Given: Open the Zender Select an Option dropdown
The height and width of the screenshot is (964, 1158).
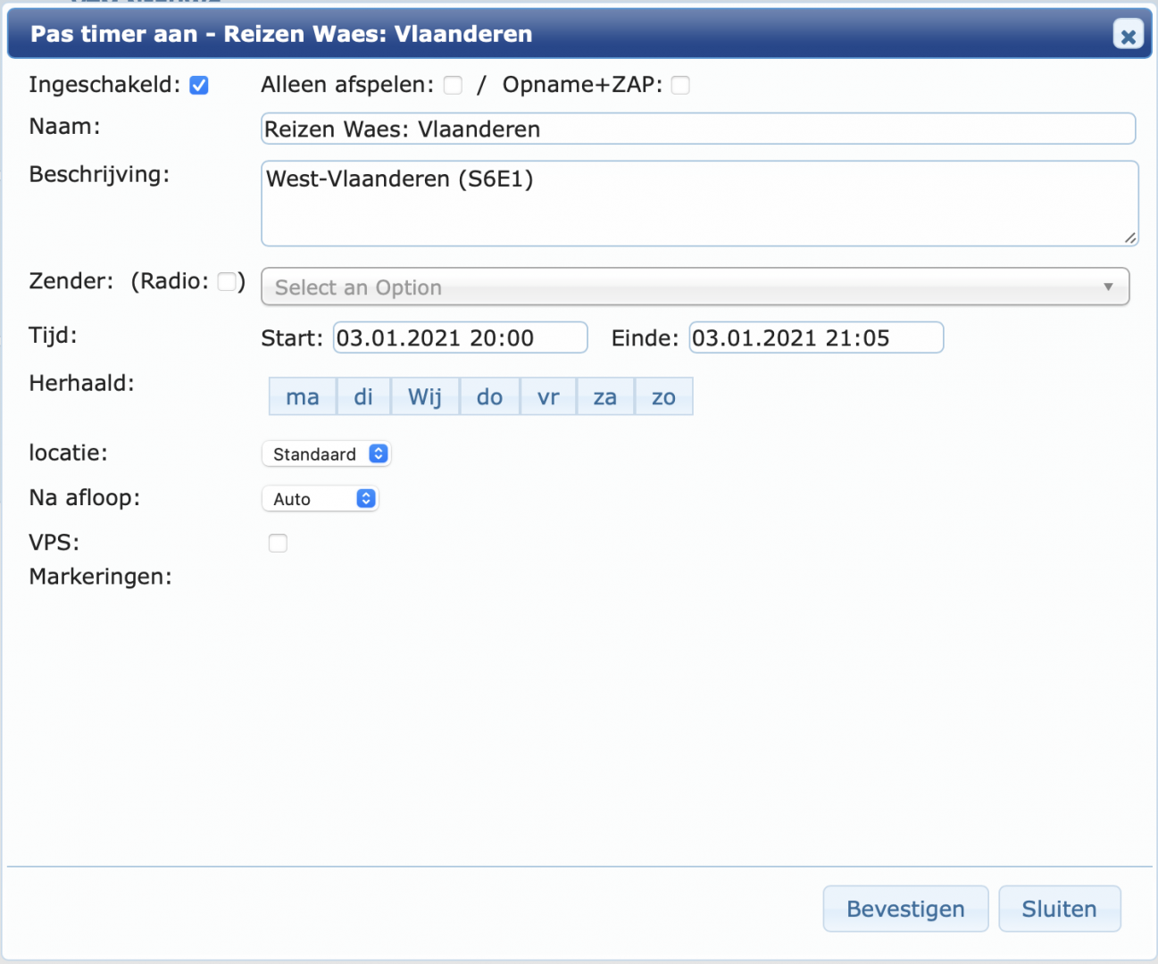Looking at the screenshot, I should [696, 287].
